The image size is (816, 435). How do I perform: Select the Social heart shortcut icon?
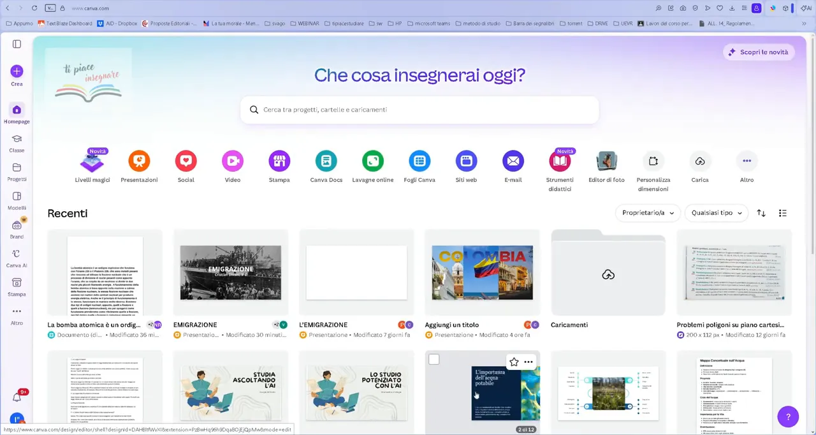click(x=186, y=161)
